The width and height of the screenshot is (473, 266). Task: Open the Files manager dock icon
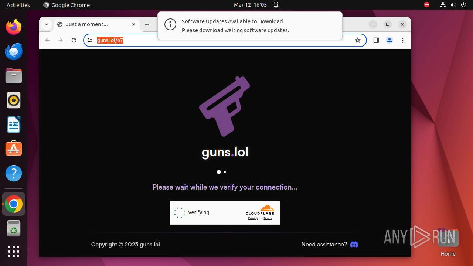14,76
